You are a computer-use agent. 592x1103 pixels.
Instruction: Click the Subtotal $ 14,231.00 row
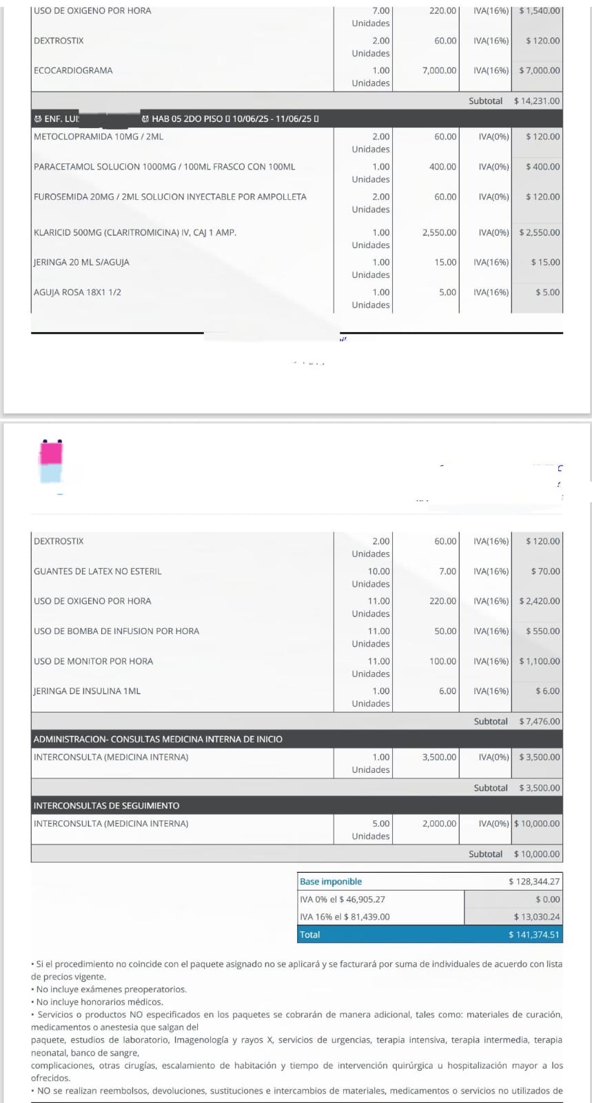pos(297,101)
